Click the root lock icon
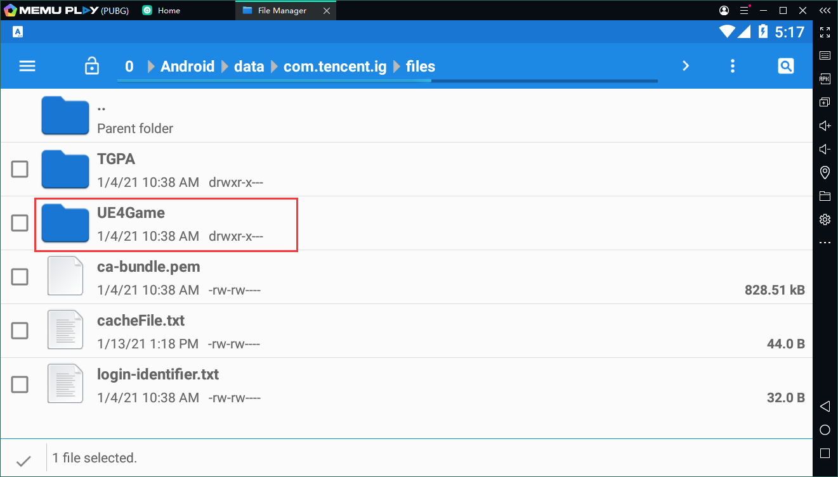Viewport: 838px width, 477px height. point(92,66)
